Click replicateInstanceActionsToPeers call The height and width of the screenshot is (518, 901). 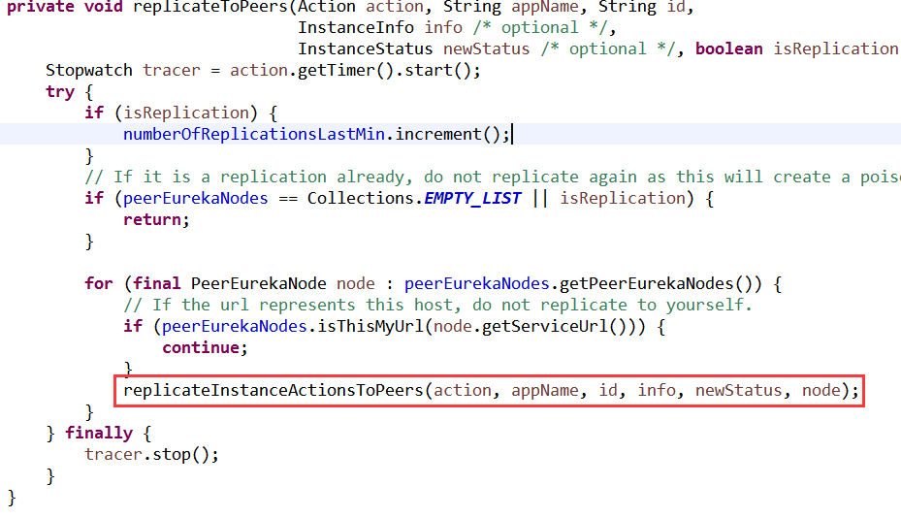(274, 390)
